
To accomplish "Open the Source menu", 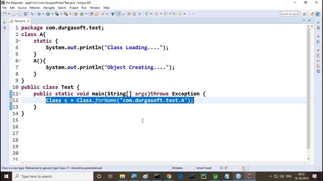I will [22, 8].
